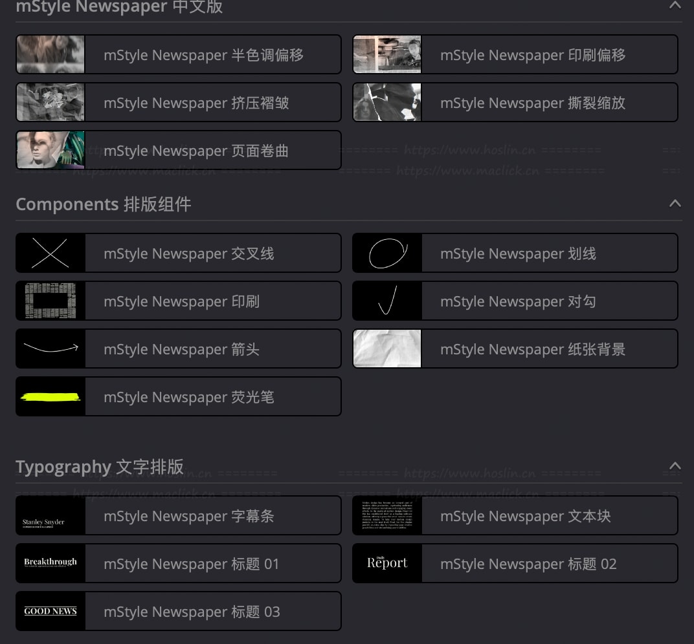Viewport: 694px width, 644px height.
Task: Click the cross lines icon for 交叉线
Action: [x=50, y=253]
